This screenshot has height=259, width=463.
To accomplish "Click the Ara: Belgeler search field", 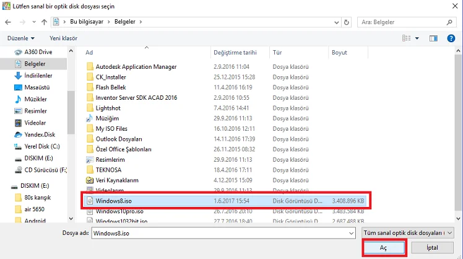I will (402, 22).
